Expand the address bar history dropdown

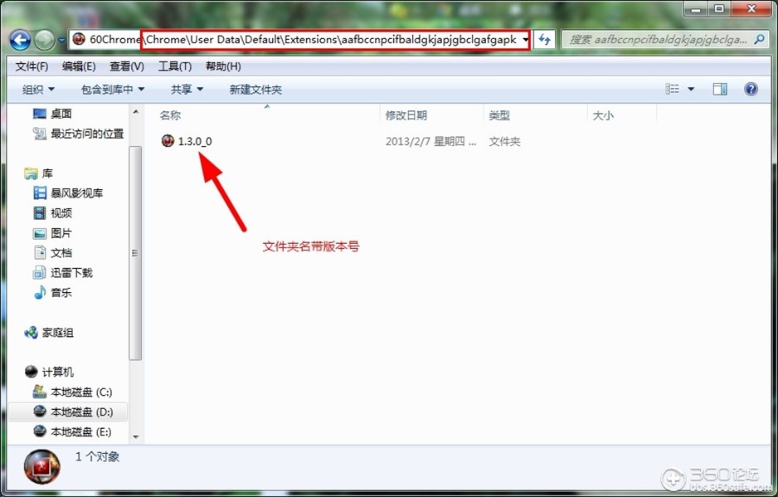525,40
